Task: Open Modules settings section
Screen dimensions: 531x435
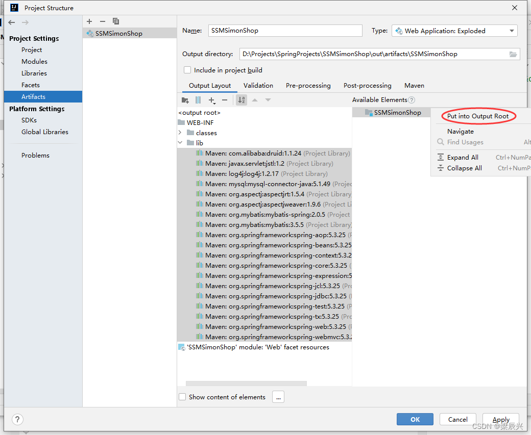Action: click(34, 62)
